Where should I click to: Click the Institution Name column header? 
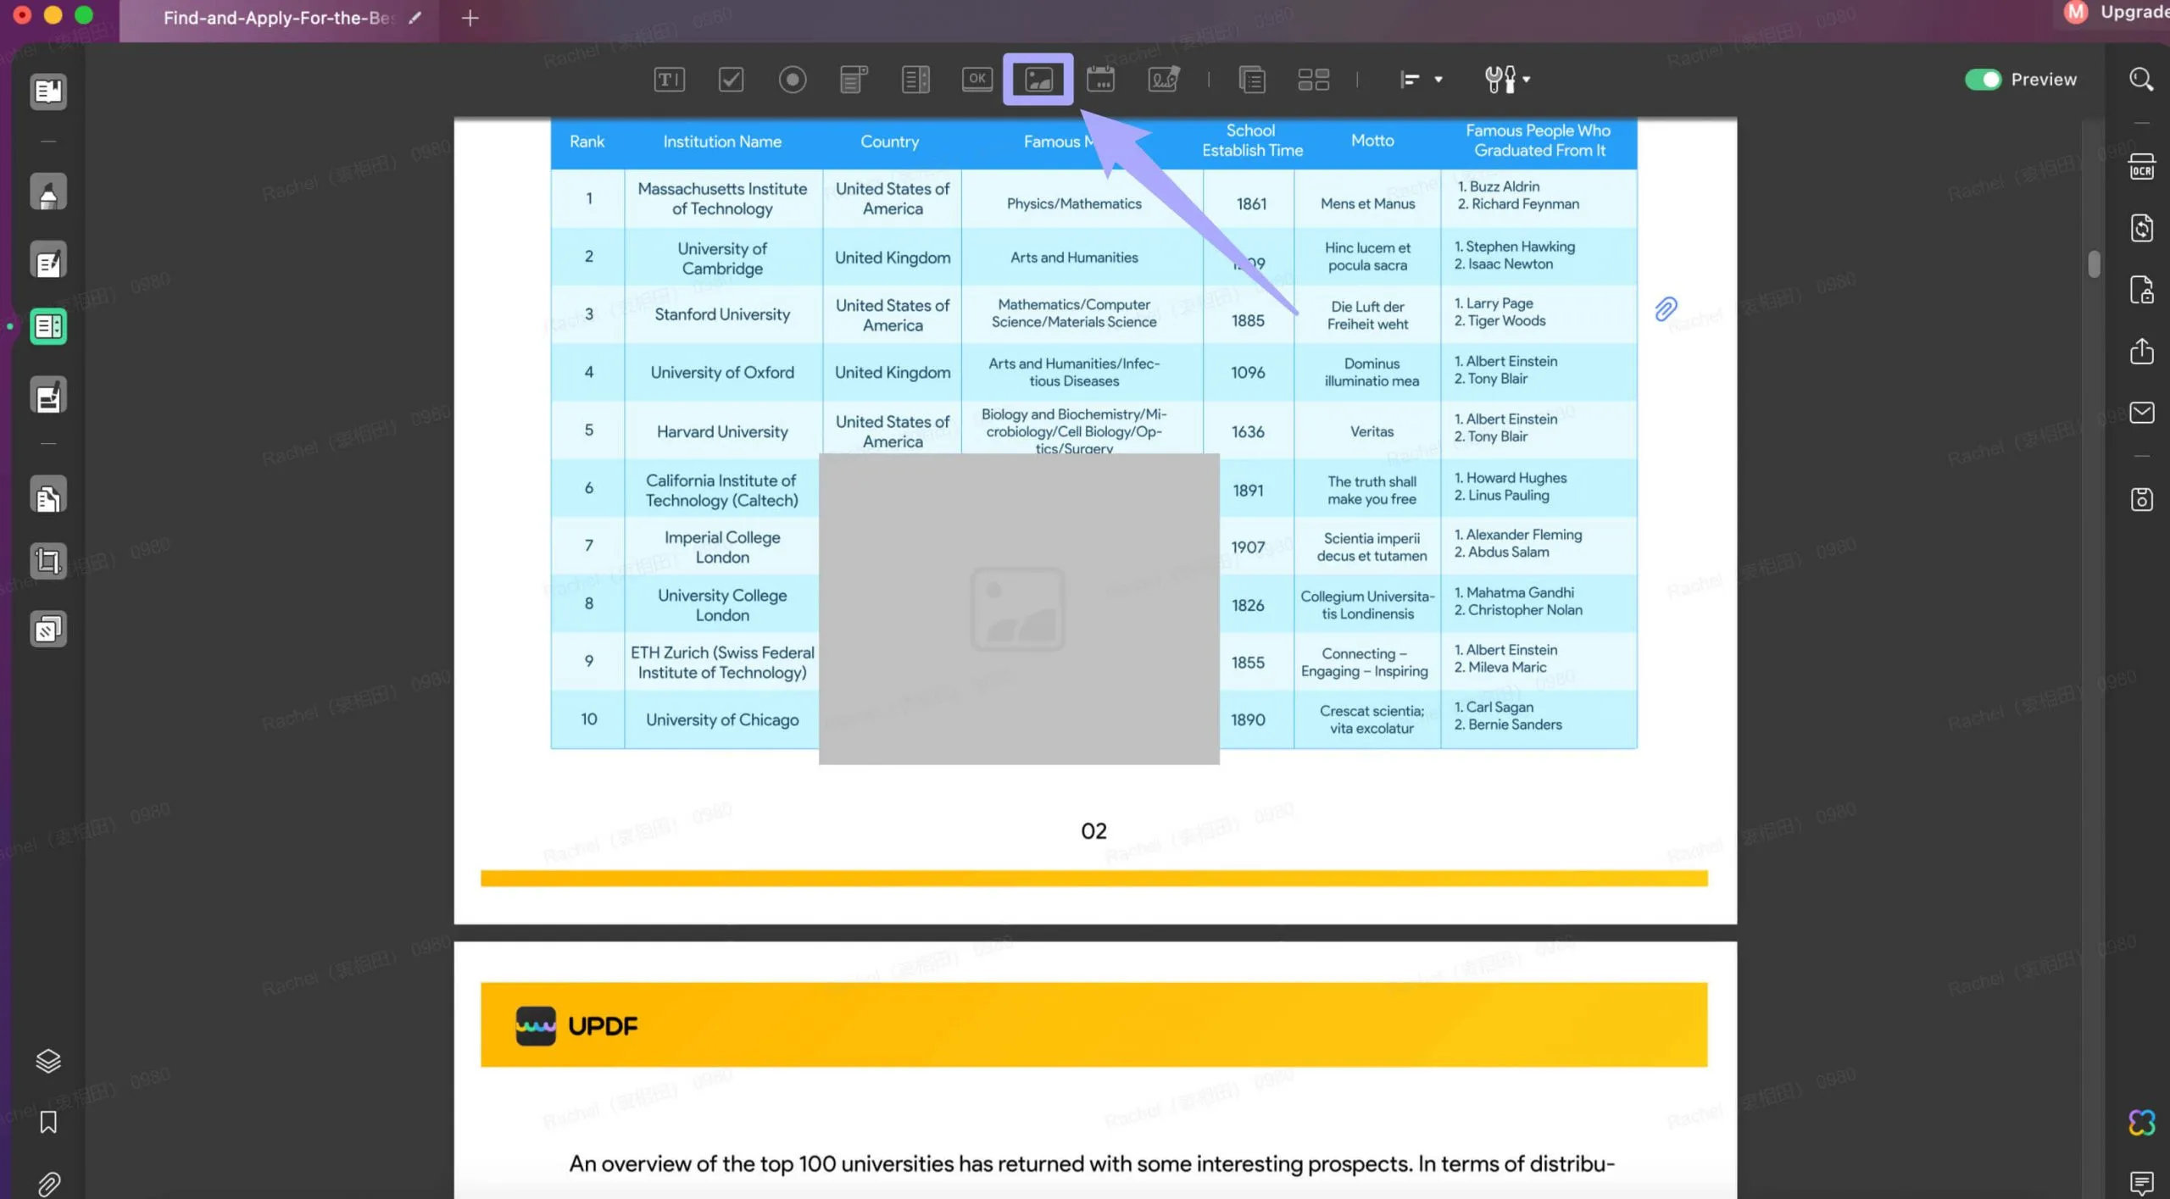point(722,142)
